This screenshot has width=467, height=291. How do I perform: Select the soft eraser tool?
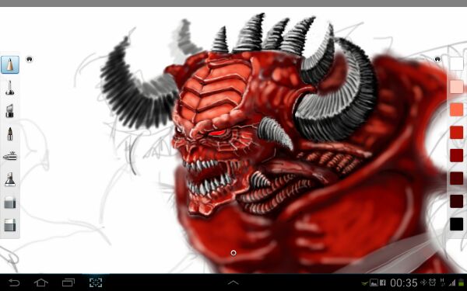coord(10,203)
